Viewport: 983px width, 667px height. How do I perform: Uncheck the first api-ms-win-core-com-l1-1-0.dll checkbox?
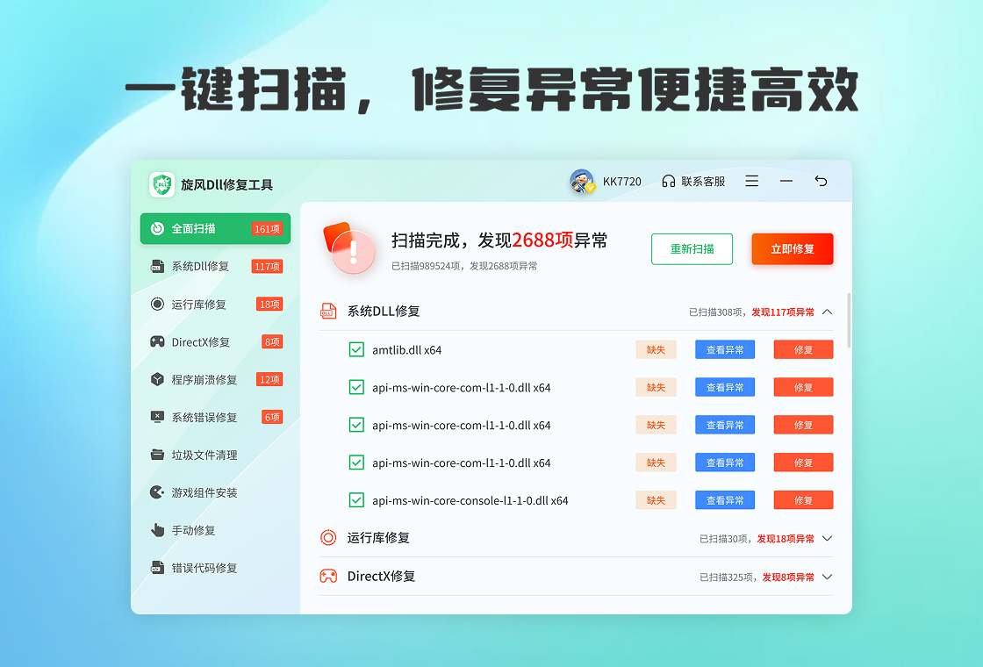[356, 387]
